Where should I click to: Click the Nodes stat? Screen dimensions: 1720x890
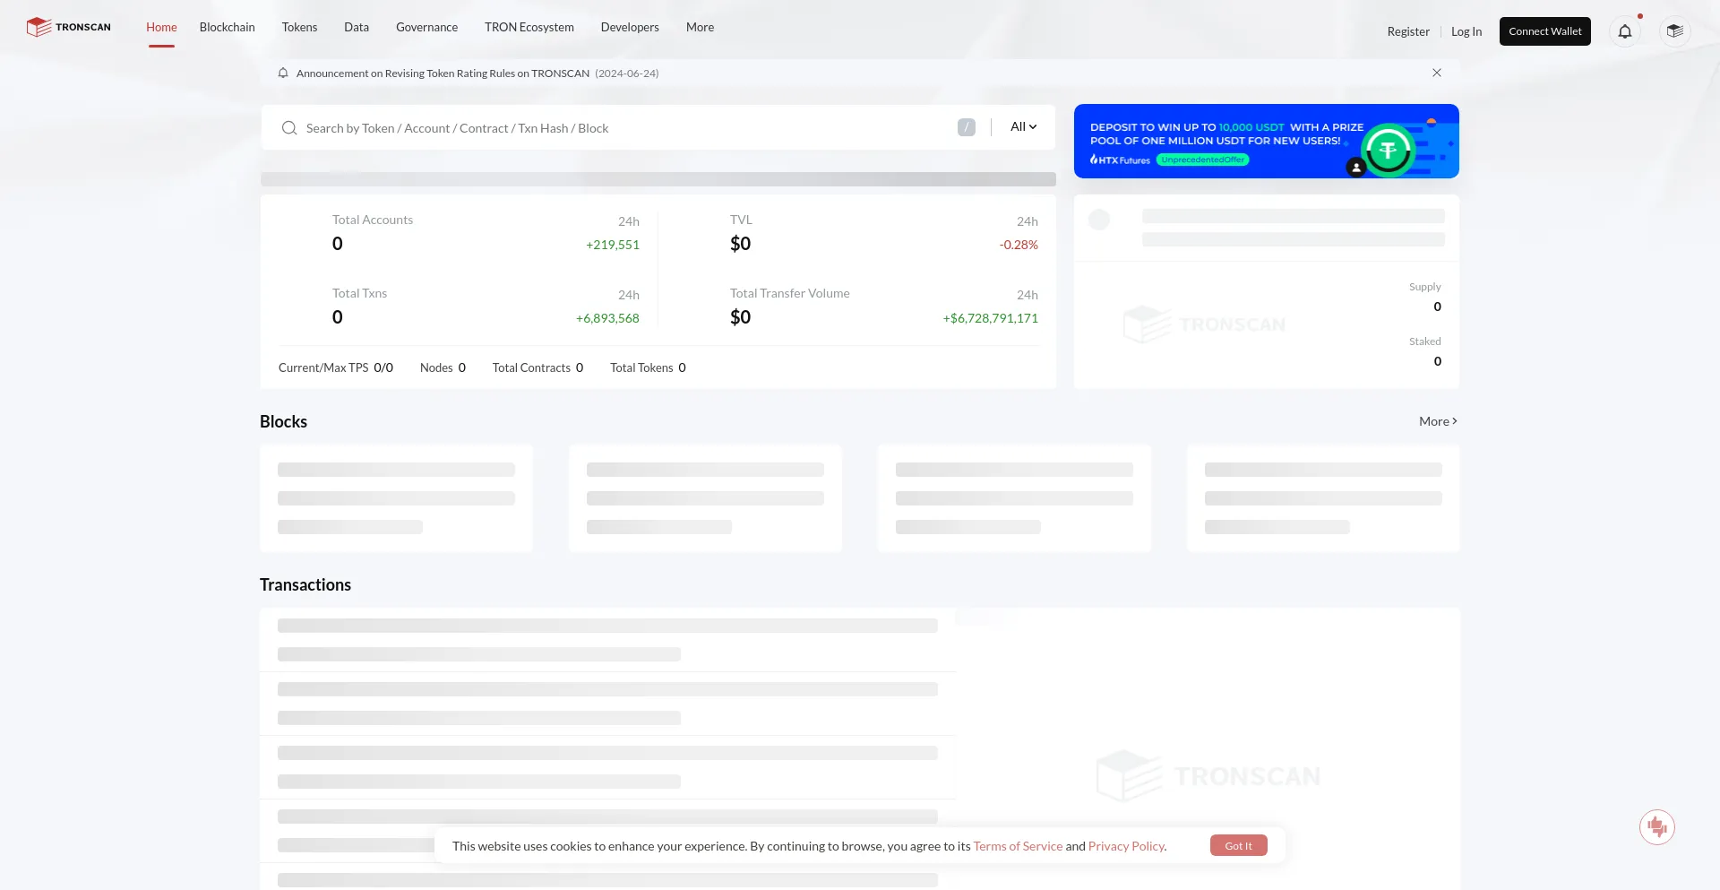click(x=443, y=367)
